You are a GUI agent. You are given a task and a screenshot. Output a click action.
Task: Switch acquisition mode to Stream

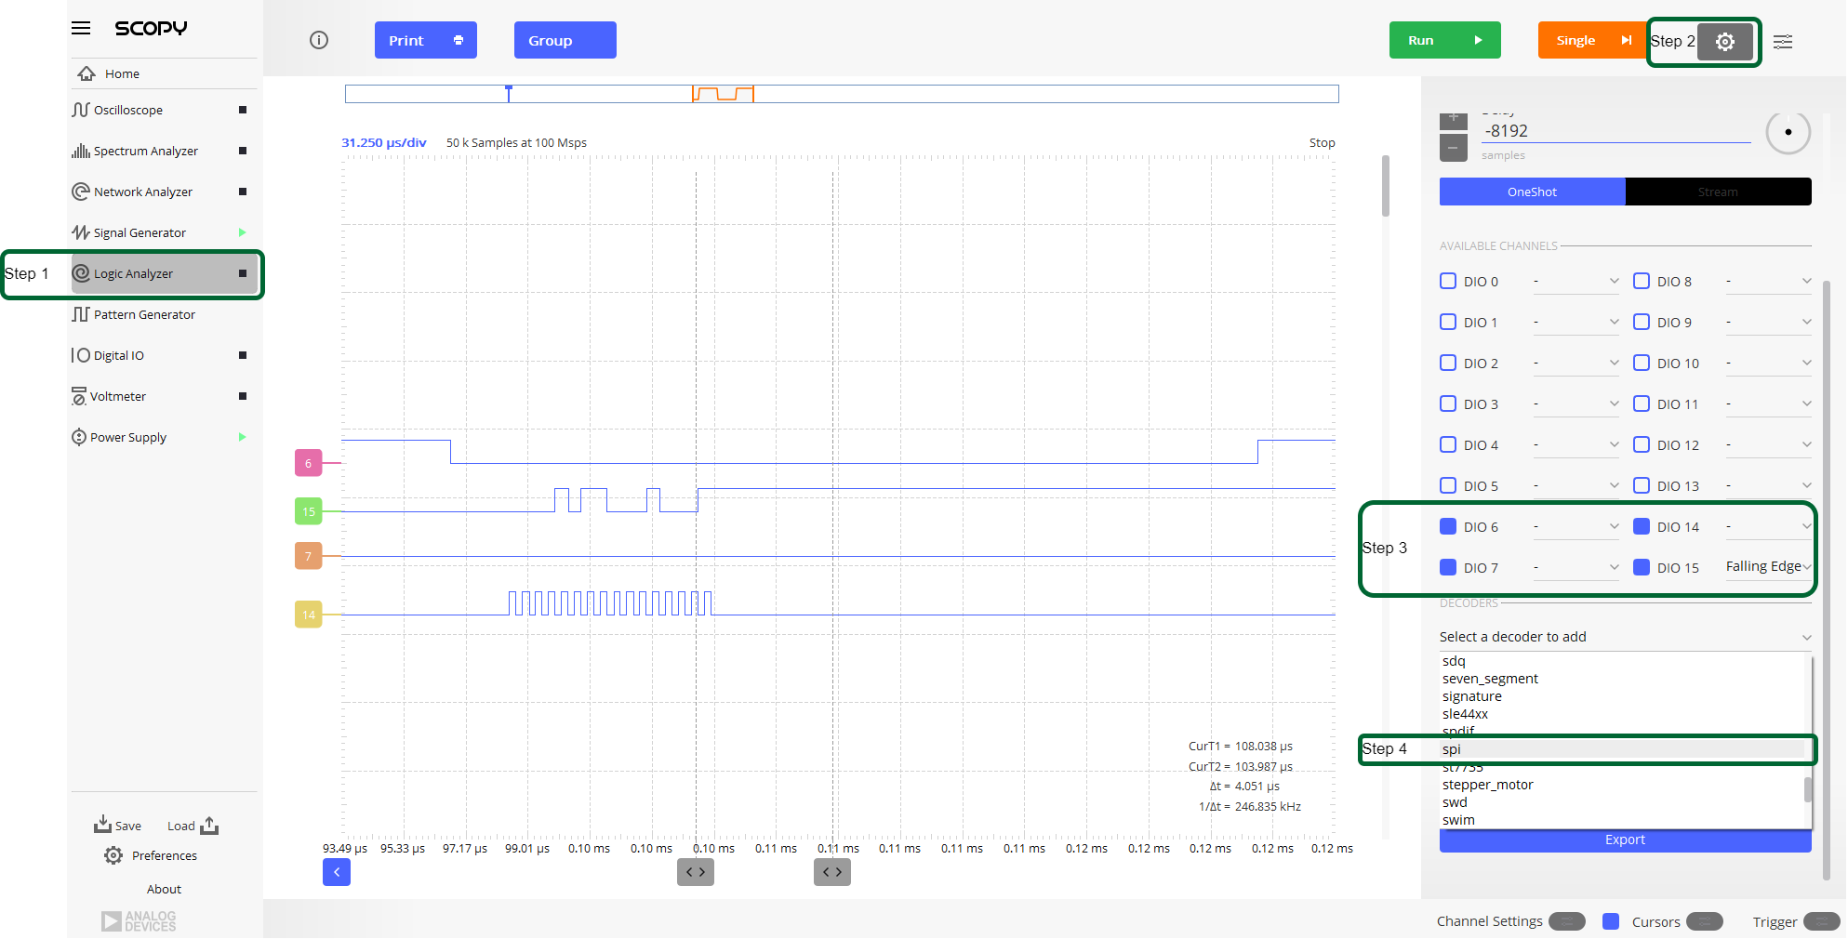pos(1718,192)
